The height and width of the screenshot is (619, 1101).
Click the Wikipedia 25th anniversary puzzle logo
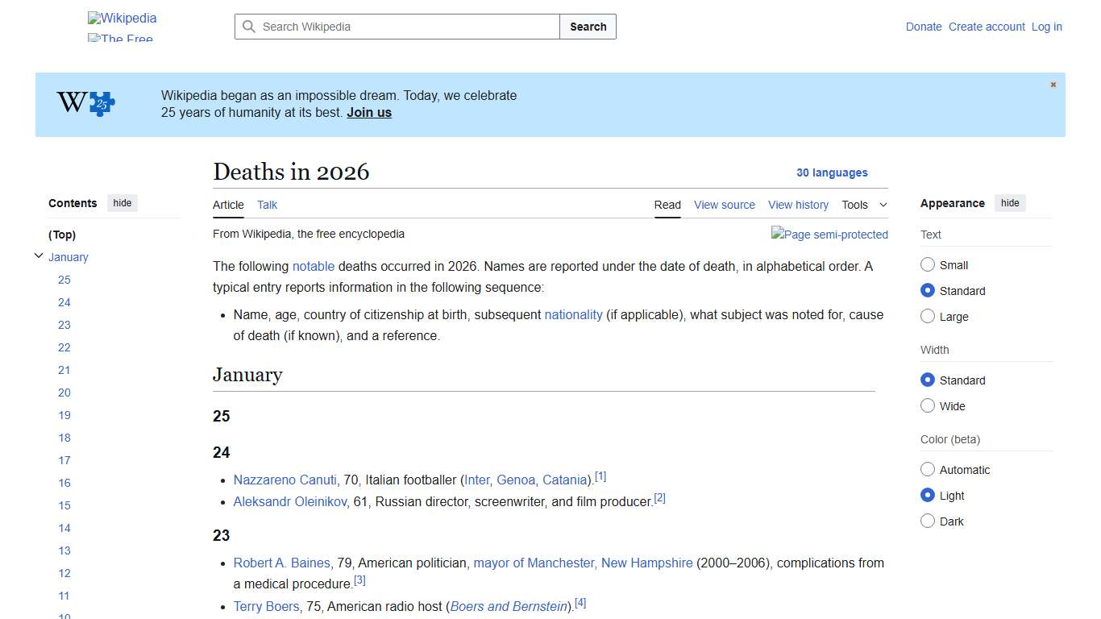(x=102, y=103)
